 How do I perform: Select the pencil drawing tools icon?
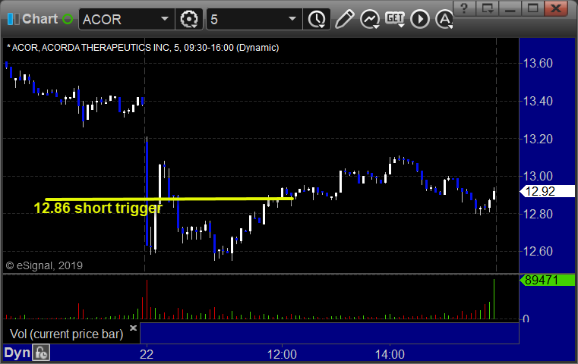345,19
